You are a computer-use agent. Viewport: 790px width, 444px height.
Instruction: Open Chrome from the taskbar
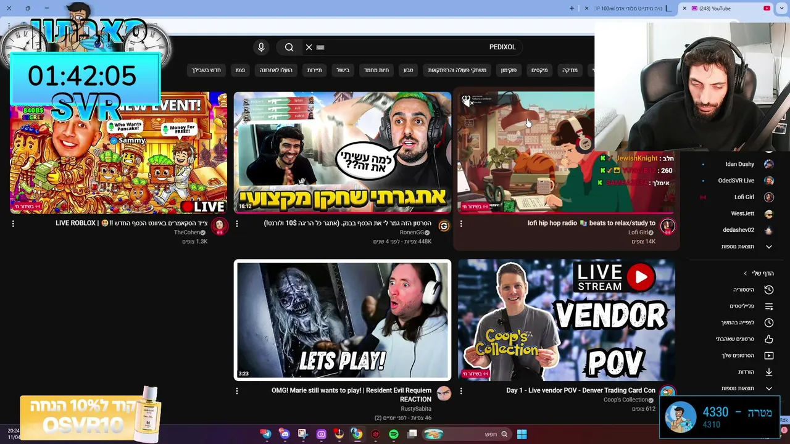click(357, 434)
